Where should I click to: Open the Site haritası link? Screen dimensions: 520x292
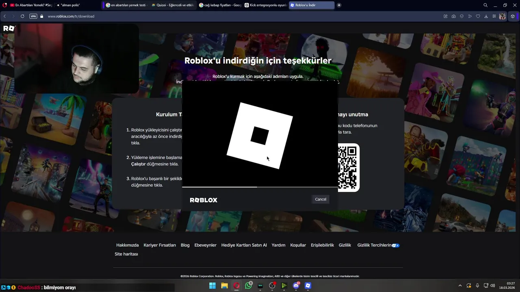[126, 254]
